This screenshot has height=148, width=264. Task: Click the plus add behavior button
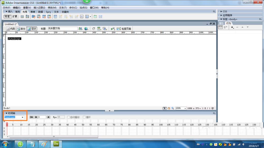[232, 27]
